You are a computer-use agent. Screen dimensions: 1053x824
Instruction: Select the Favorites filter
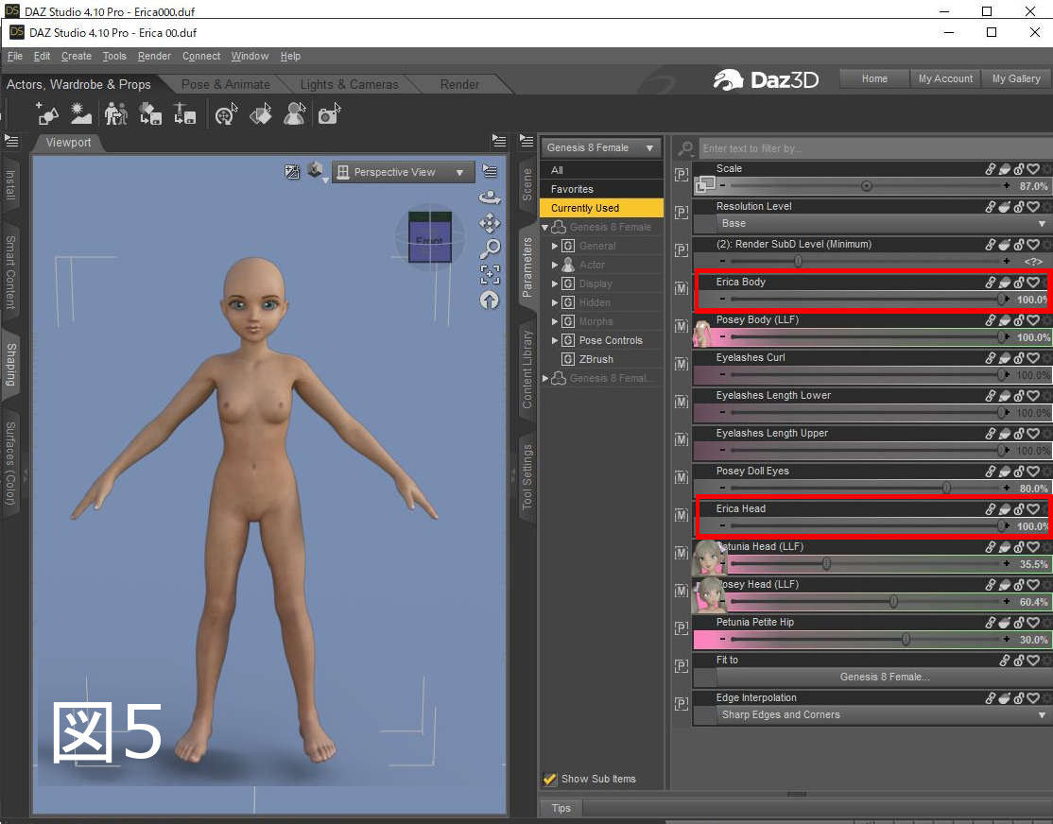pos(602,189)
